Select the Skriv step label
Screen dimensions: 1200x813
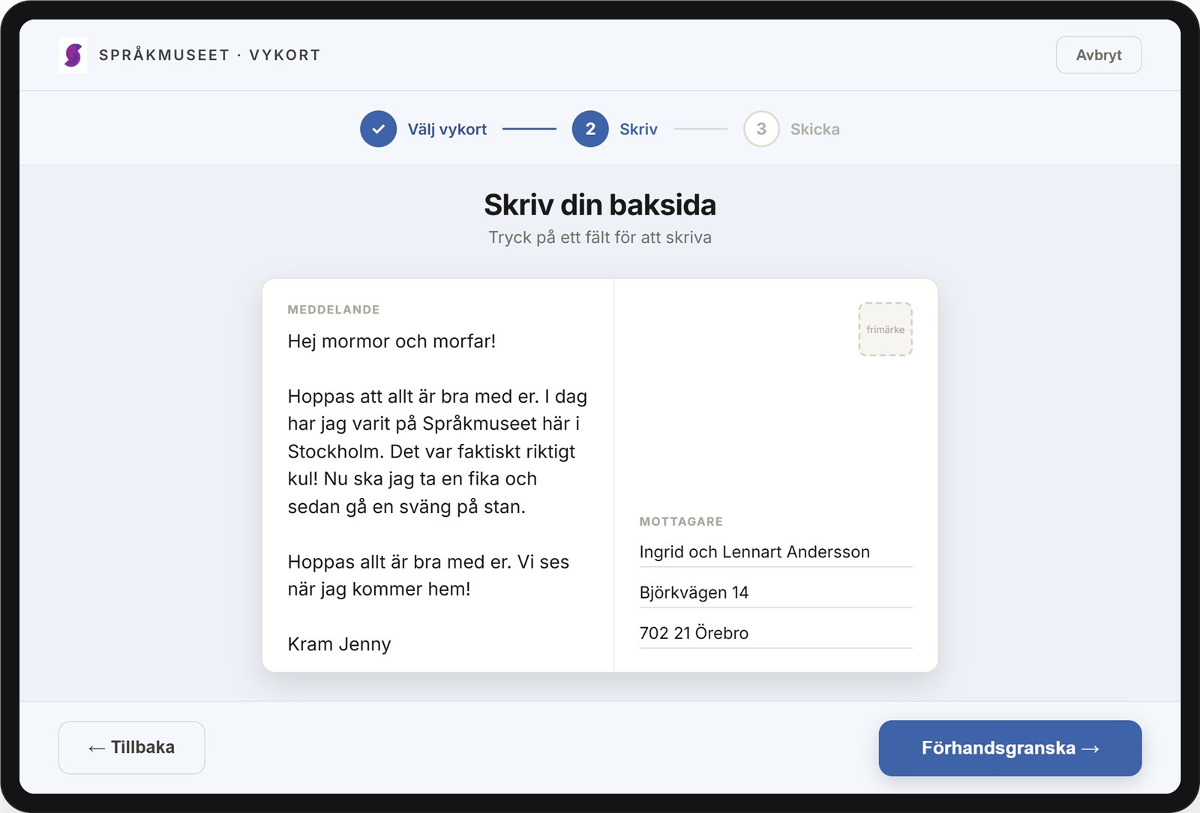(638, 129)
